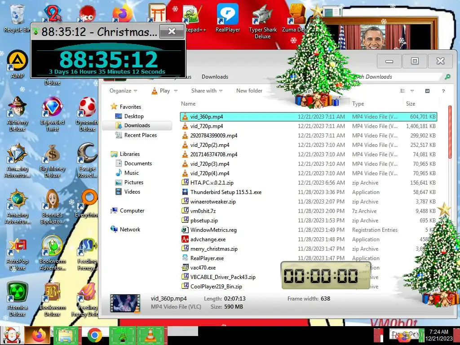Click the file list vertical scrollbar

click(x=450, y=132)
